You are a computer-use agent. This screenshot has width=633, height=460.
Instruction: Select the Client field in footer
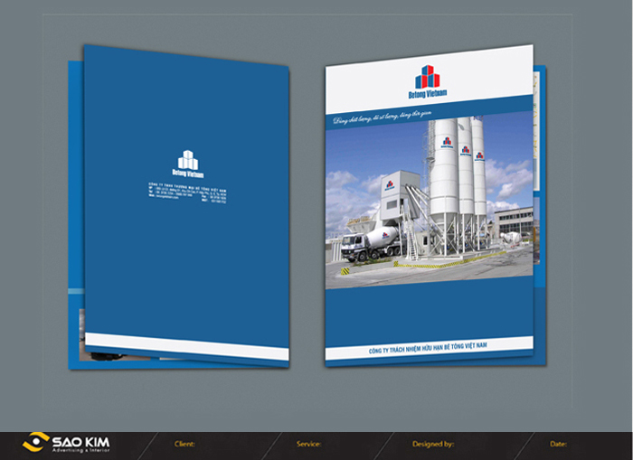coord(184,444)
